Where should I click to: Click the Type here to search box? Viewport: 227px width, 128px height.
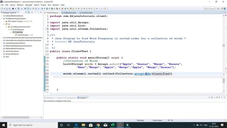point(32,125)
